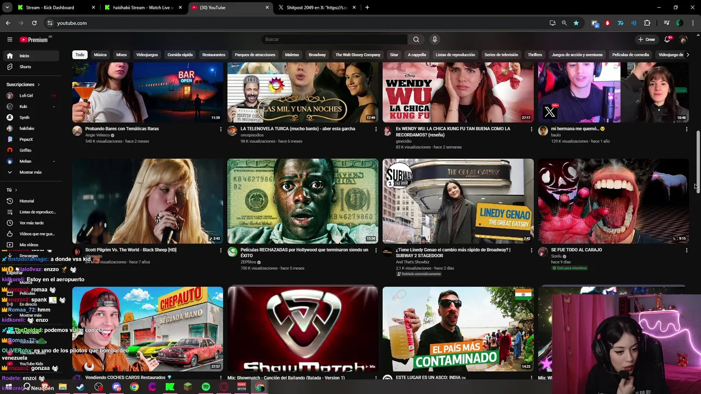701x394 pixels.
Task: Open Listas de reproducción in sidebar
Action: [x=32, y=212]
